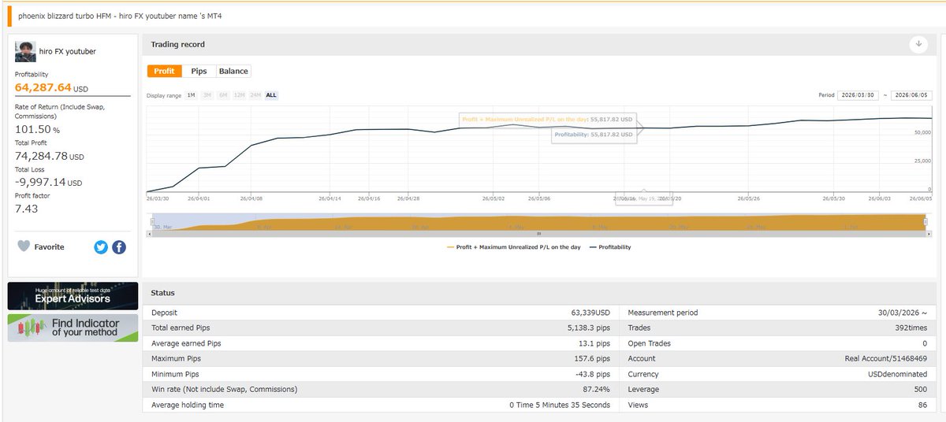This screenshot has width=946, height=422.
Task: Click the period start date field 2026/03/30
Action: click(858, 95)
